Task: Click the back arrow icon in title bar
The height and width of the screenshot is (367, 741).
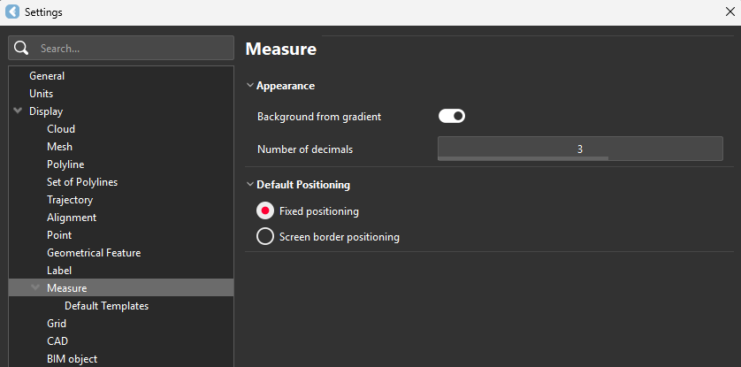Action: click(12, 12)
